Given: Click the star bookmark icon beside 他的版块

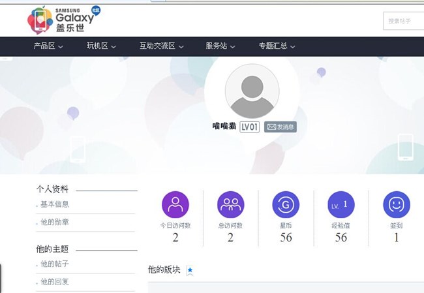Looking at the screenshot, I should coord(190,270).
